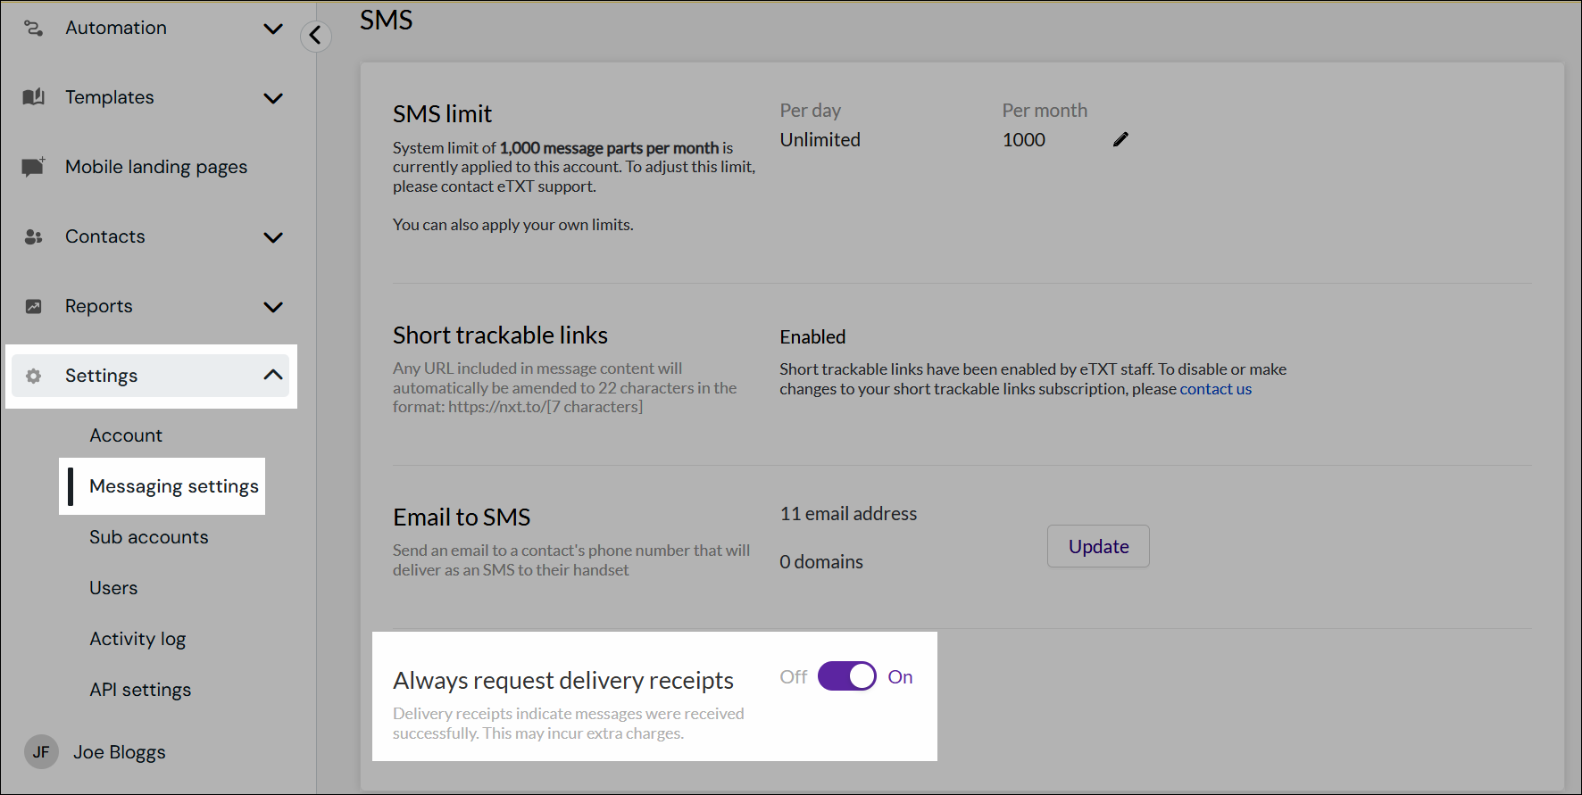Image resolution: width=1582 pixels, height=795 pixels.
Task: Click the Update button for Email to SMS
Action: coord(1098,546)
